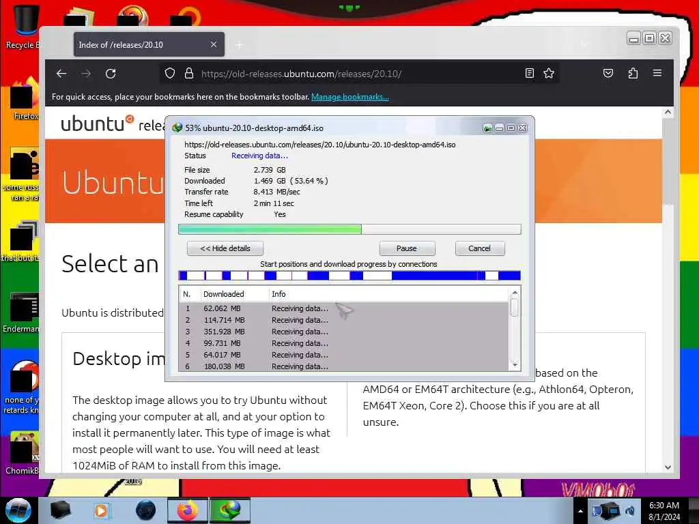This screenshot has width=699, height=524.
Task: Open the clock showing 6:30 AM
Action: pyautogui.click(x=664, y=510)
